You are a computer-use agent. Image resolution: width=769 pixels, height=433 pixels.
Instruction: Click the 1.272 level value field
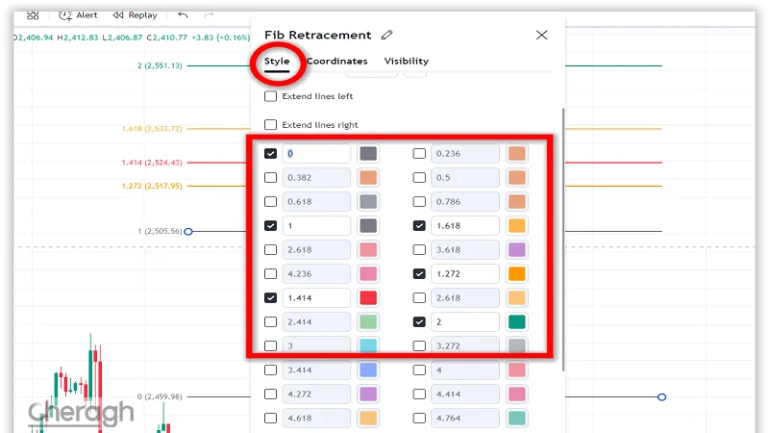[465, 274]
